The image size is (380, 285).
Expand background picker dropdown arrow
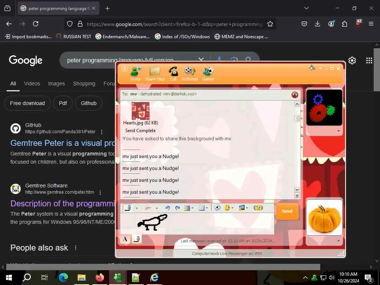247,208
